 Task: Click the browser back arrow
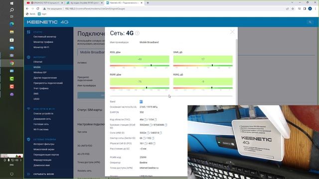27,9
